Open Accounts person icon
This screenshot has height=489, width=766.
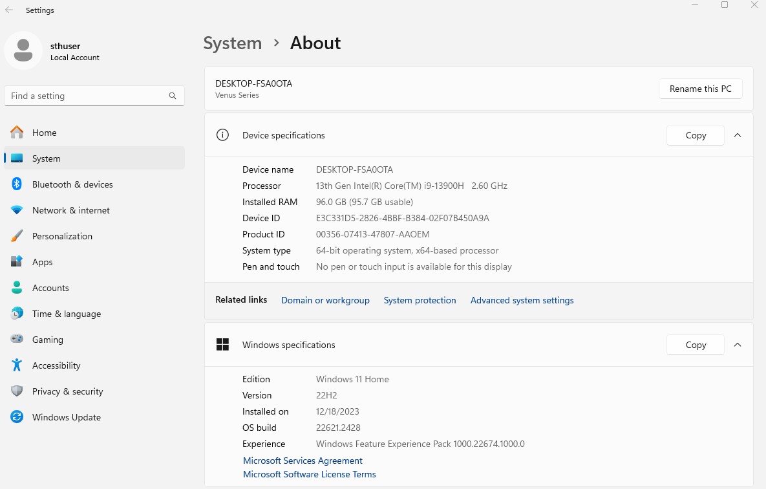[x=17, y=288]
